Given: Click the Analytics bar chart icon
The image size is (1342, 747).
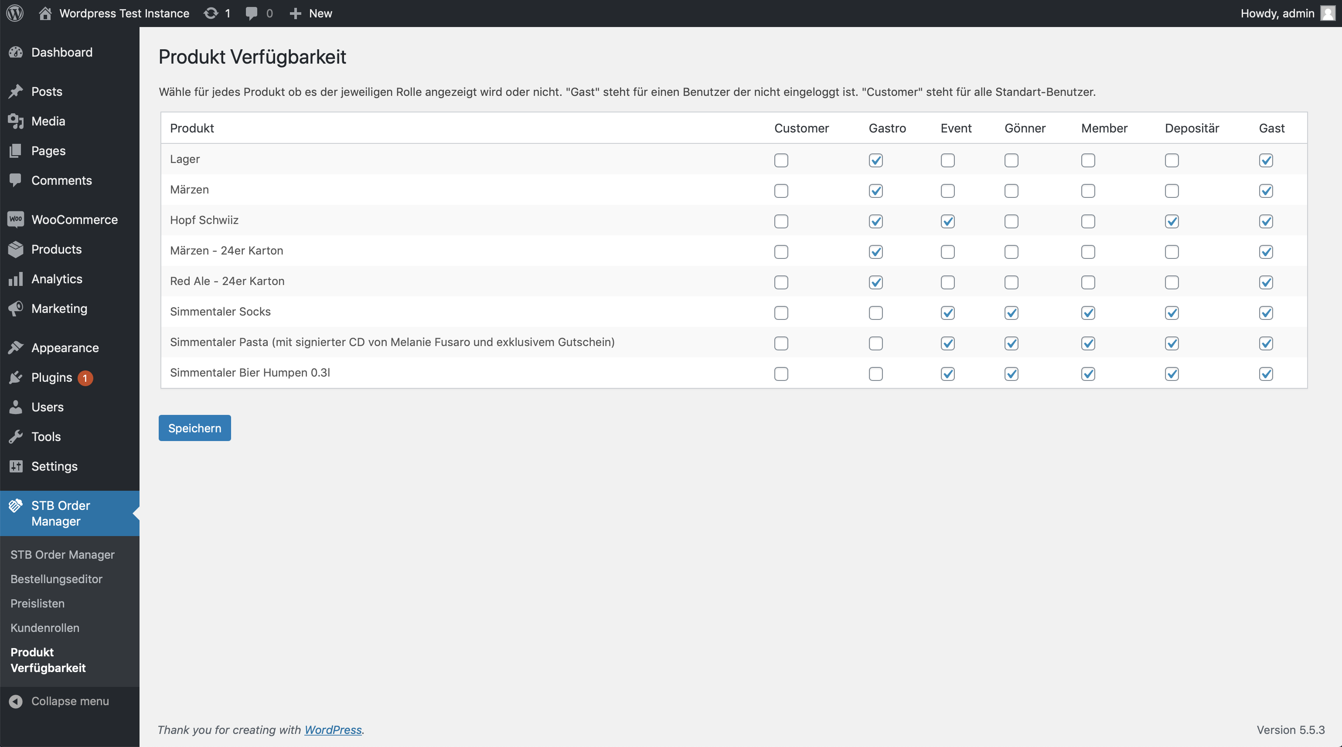Looking at the screenshot, I should pyautogui.click(x=16, y=278).
